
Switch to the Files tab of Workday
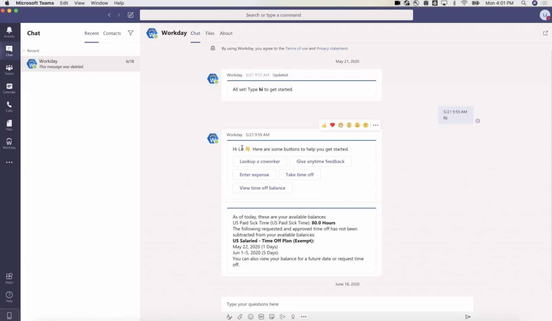point(210,33)
